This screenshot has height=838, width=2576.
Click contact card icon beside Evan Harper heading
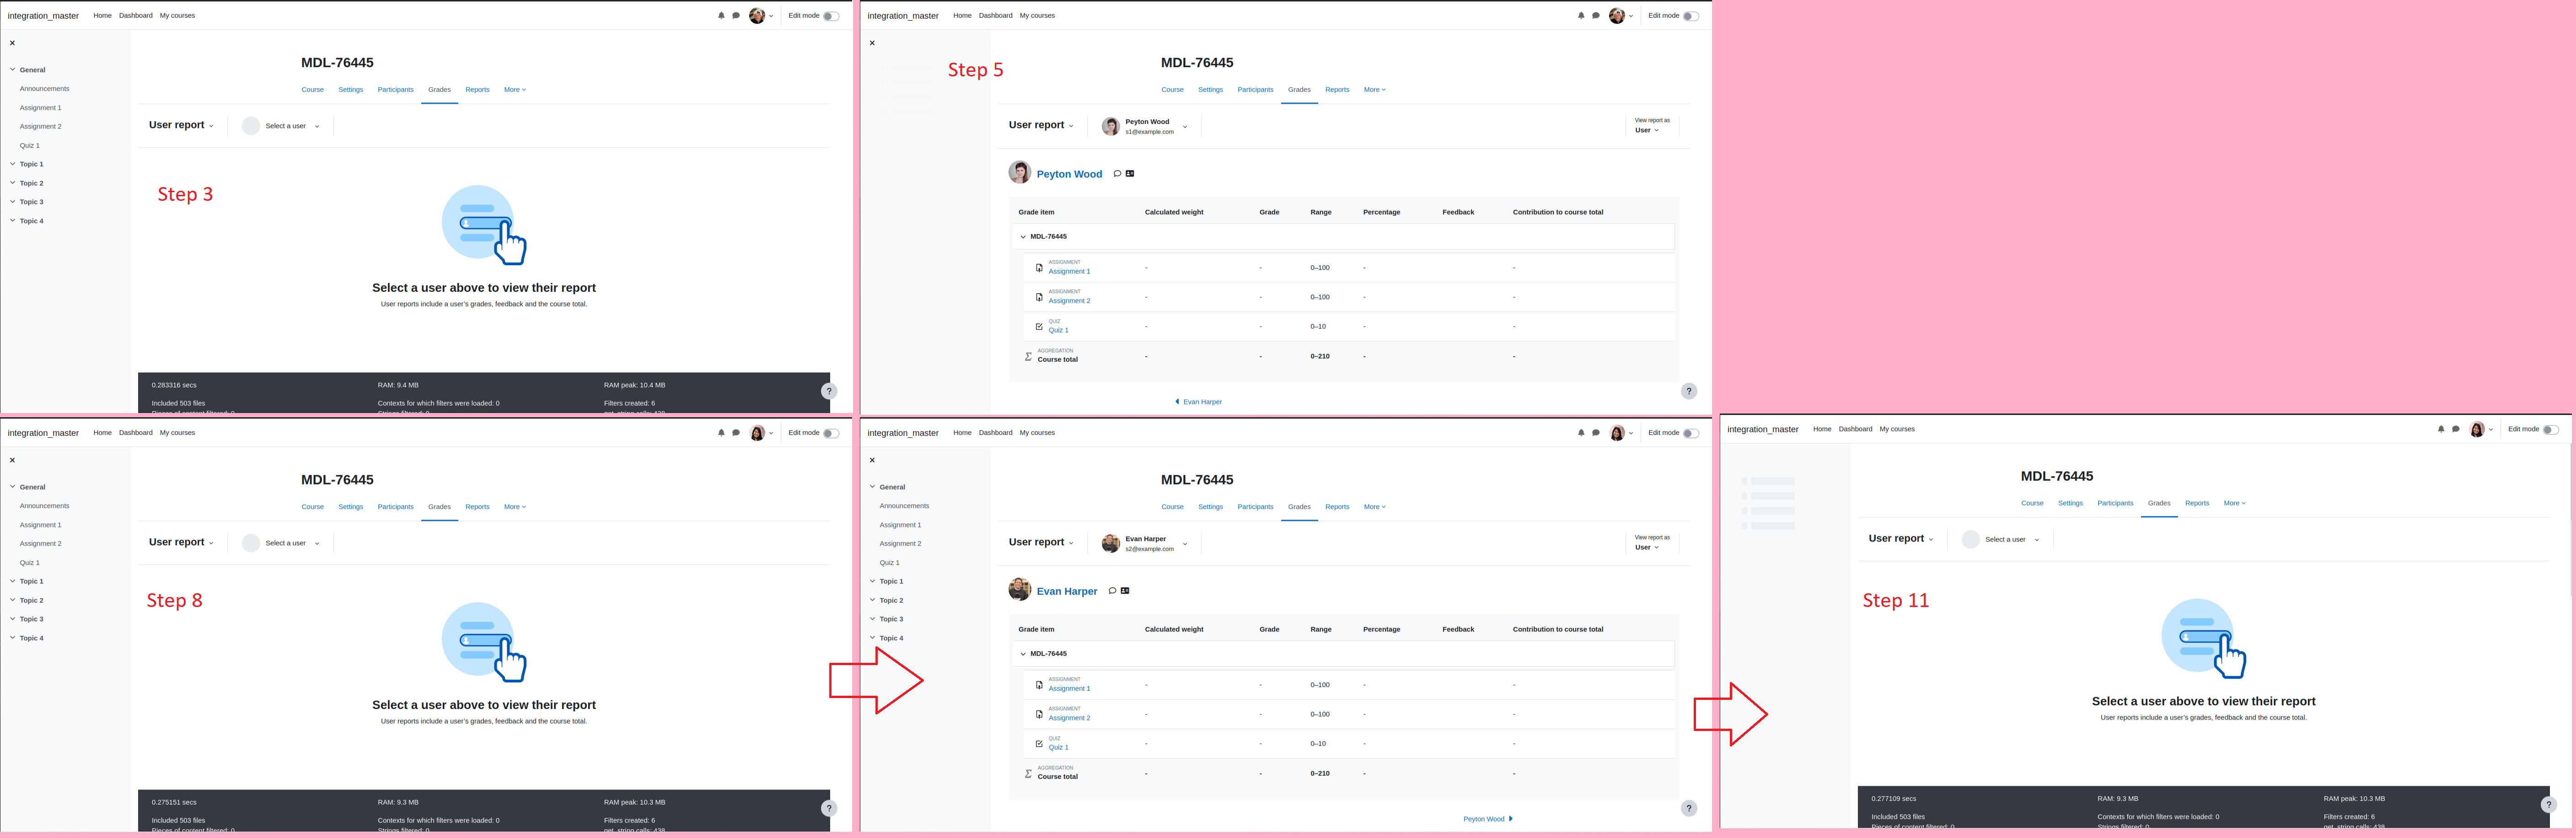[x=1125, y=591]
